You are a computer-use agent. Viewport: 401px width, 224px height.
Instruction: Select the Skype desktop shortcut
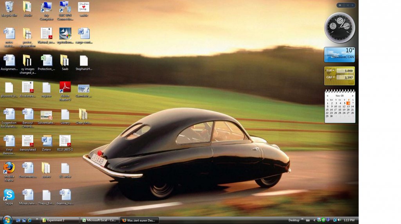coord(9,197)
